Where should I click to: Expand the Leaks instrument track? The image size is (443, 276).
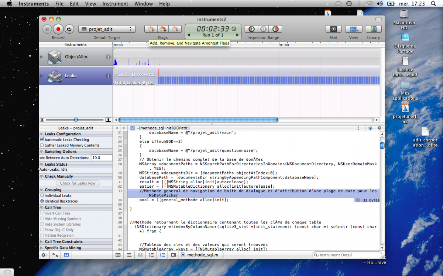[x=42, y=76]
